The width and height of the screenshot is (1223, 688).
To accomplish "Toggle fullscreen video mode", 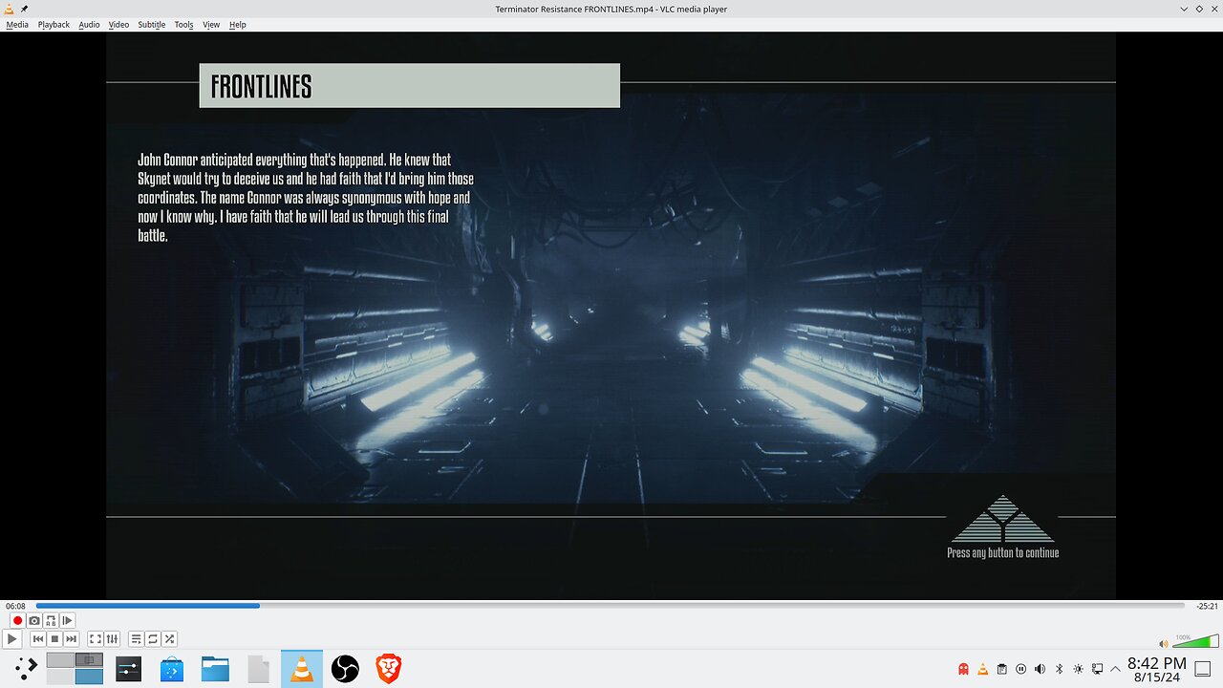I will (x=96, y=639).
